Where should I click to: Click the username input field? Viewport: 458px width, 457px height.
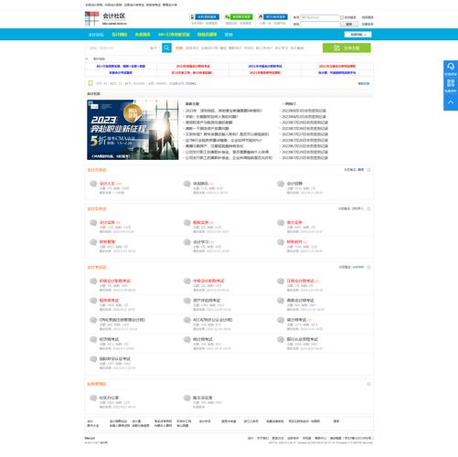coord(319,17)
